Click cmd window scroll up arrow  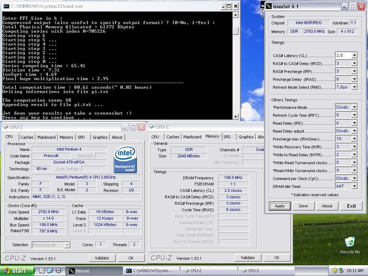tap(235, 15)
